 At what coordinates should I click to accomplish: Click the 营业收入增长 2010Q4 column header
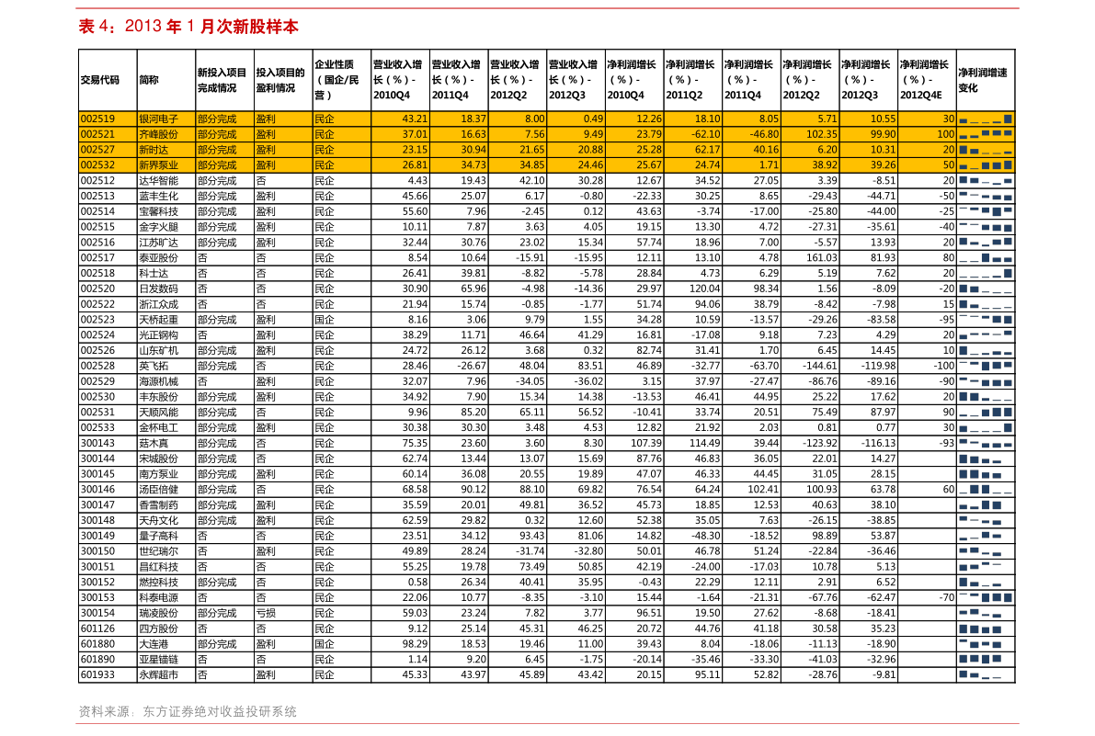400,80
